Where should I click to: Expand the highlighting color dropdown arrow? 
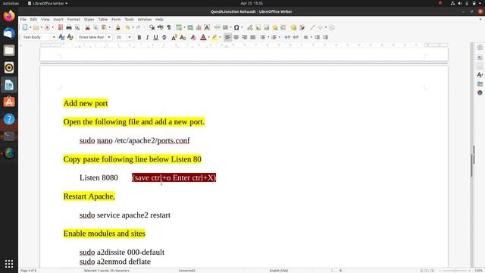(220, 37)
